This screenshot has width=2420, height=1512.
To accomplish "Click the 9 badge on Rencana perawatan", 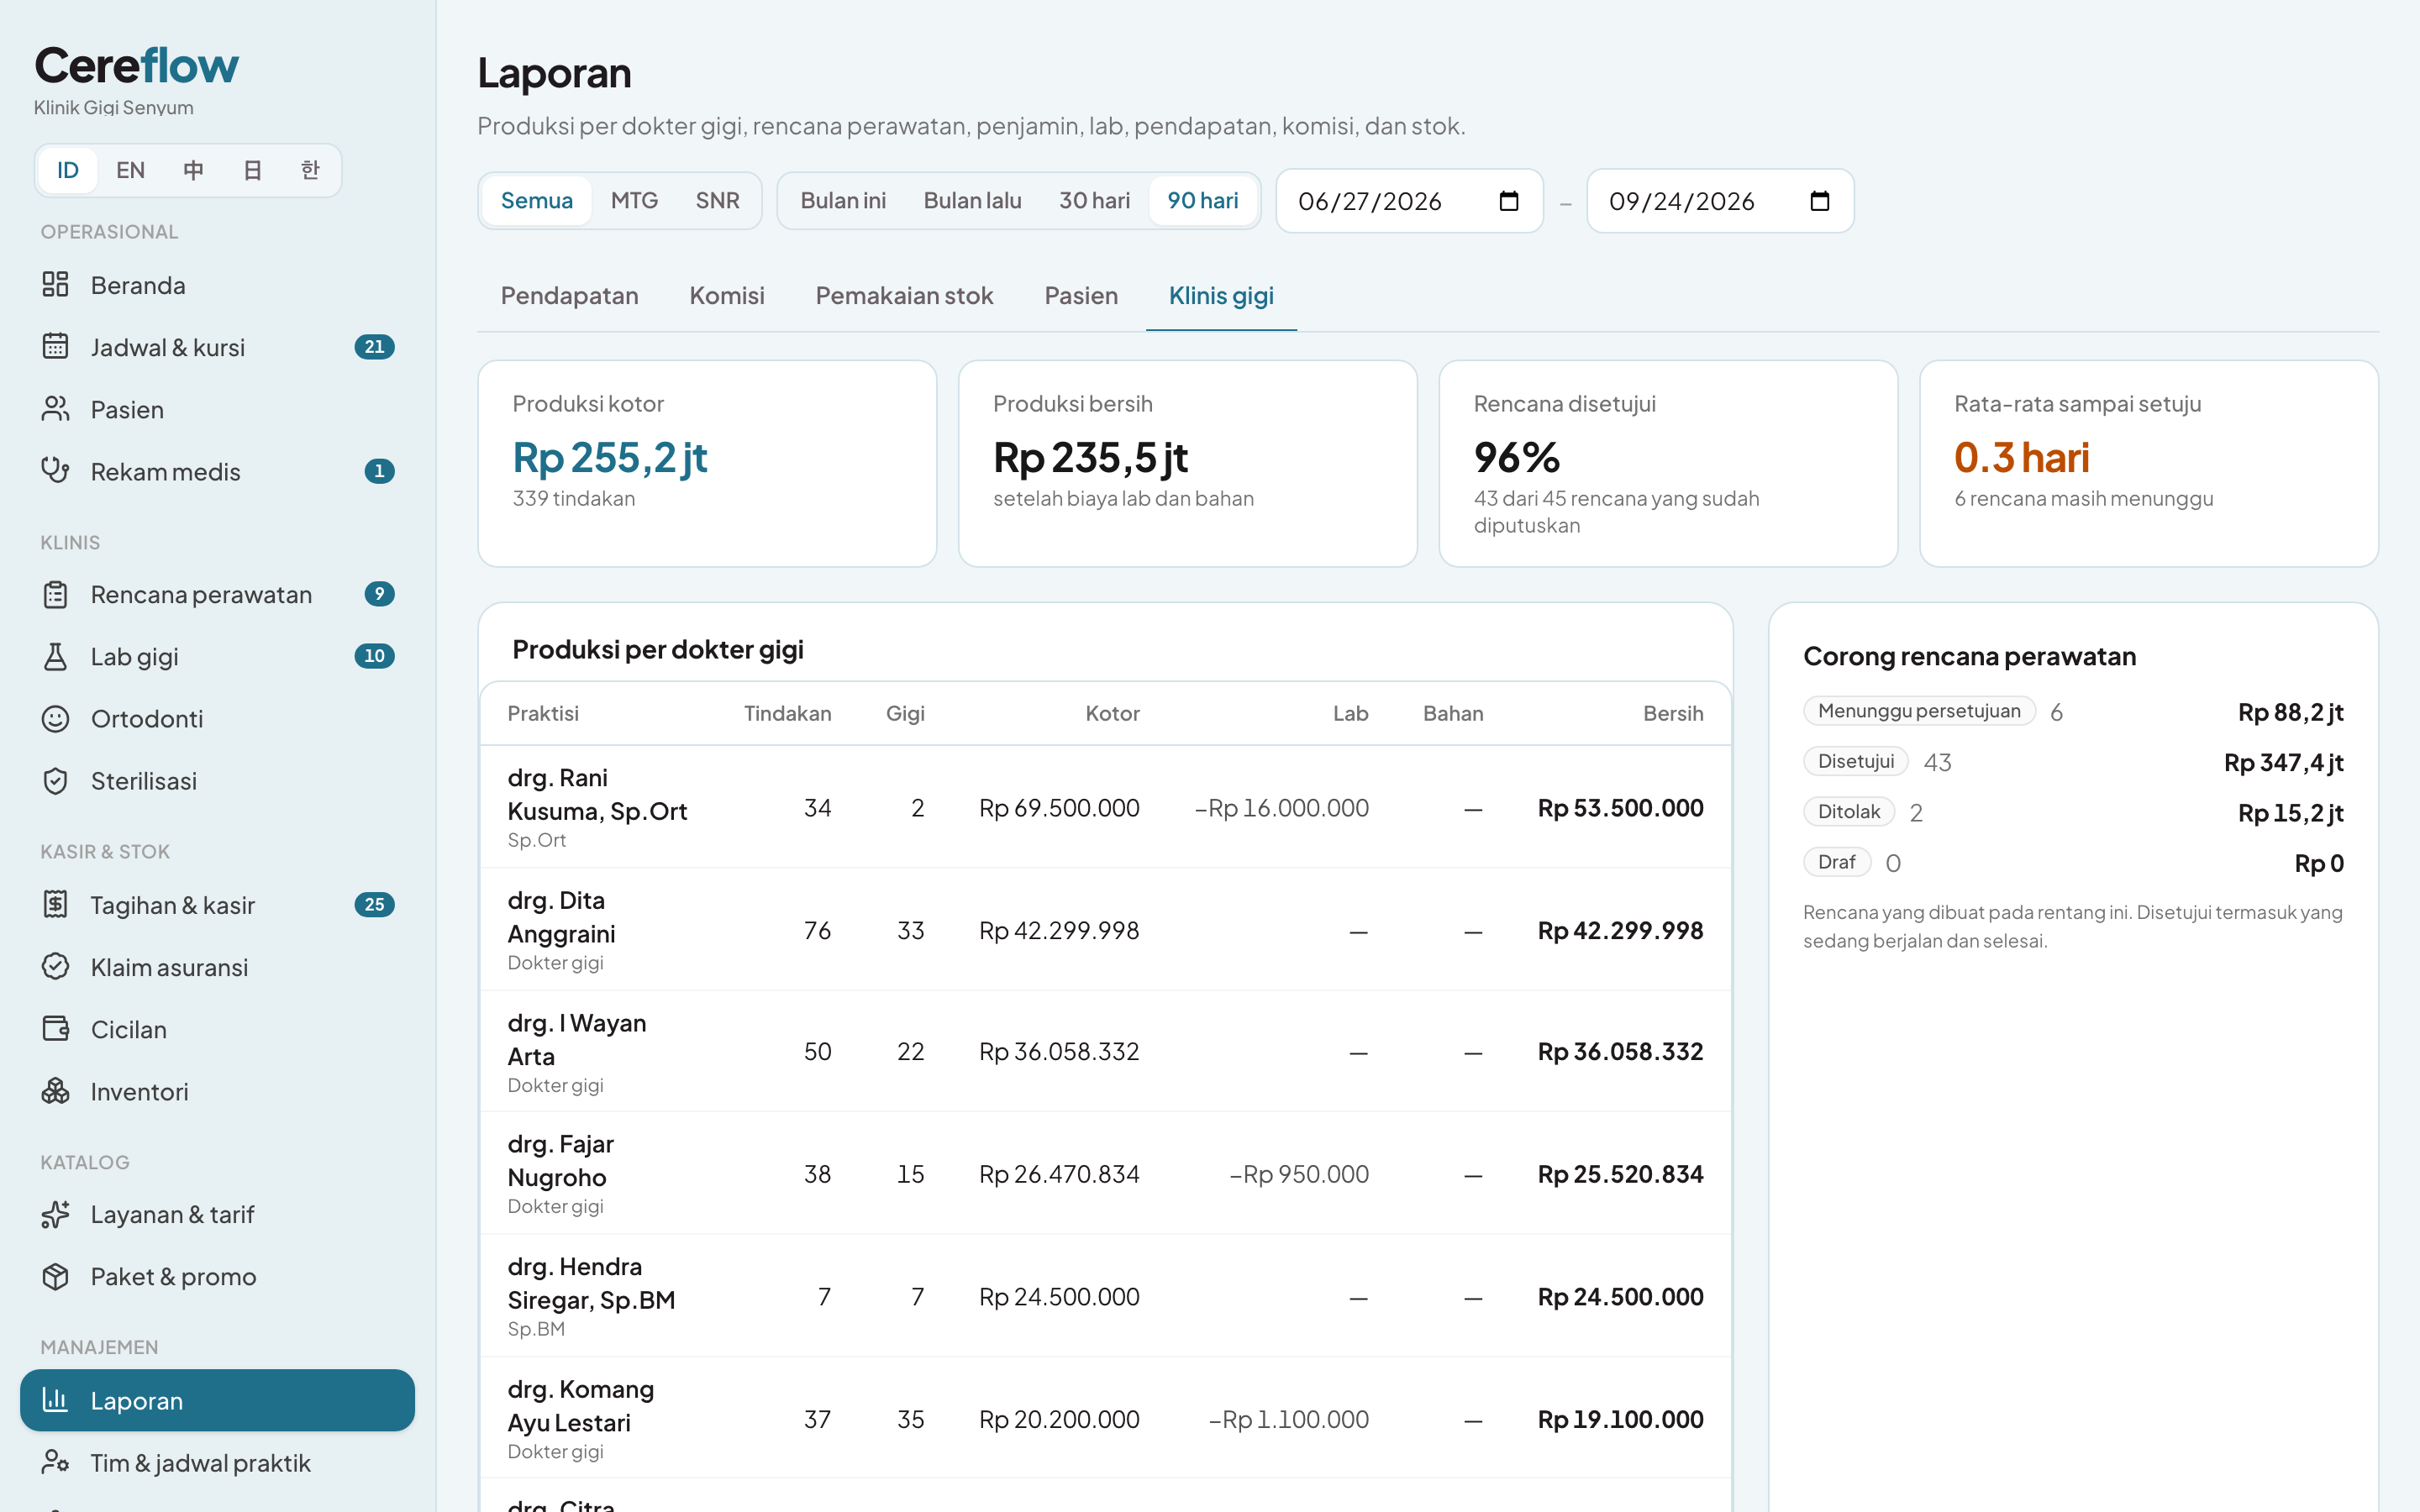I will click(379, 594).
